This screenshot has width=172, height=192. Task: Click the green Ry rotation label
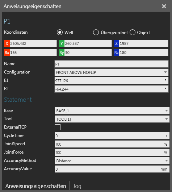coord(62,53)
